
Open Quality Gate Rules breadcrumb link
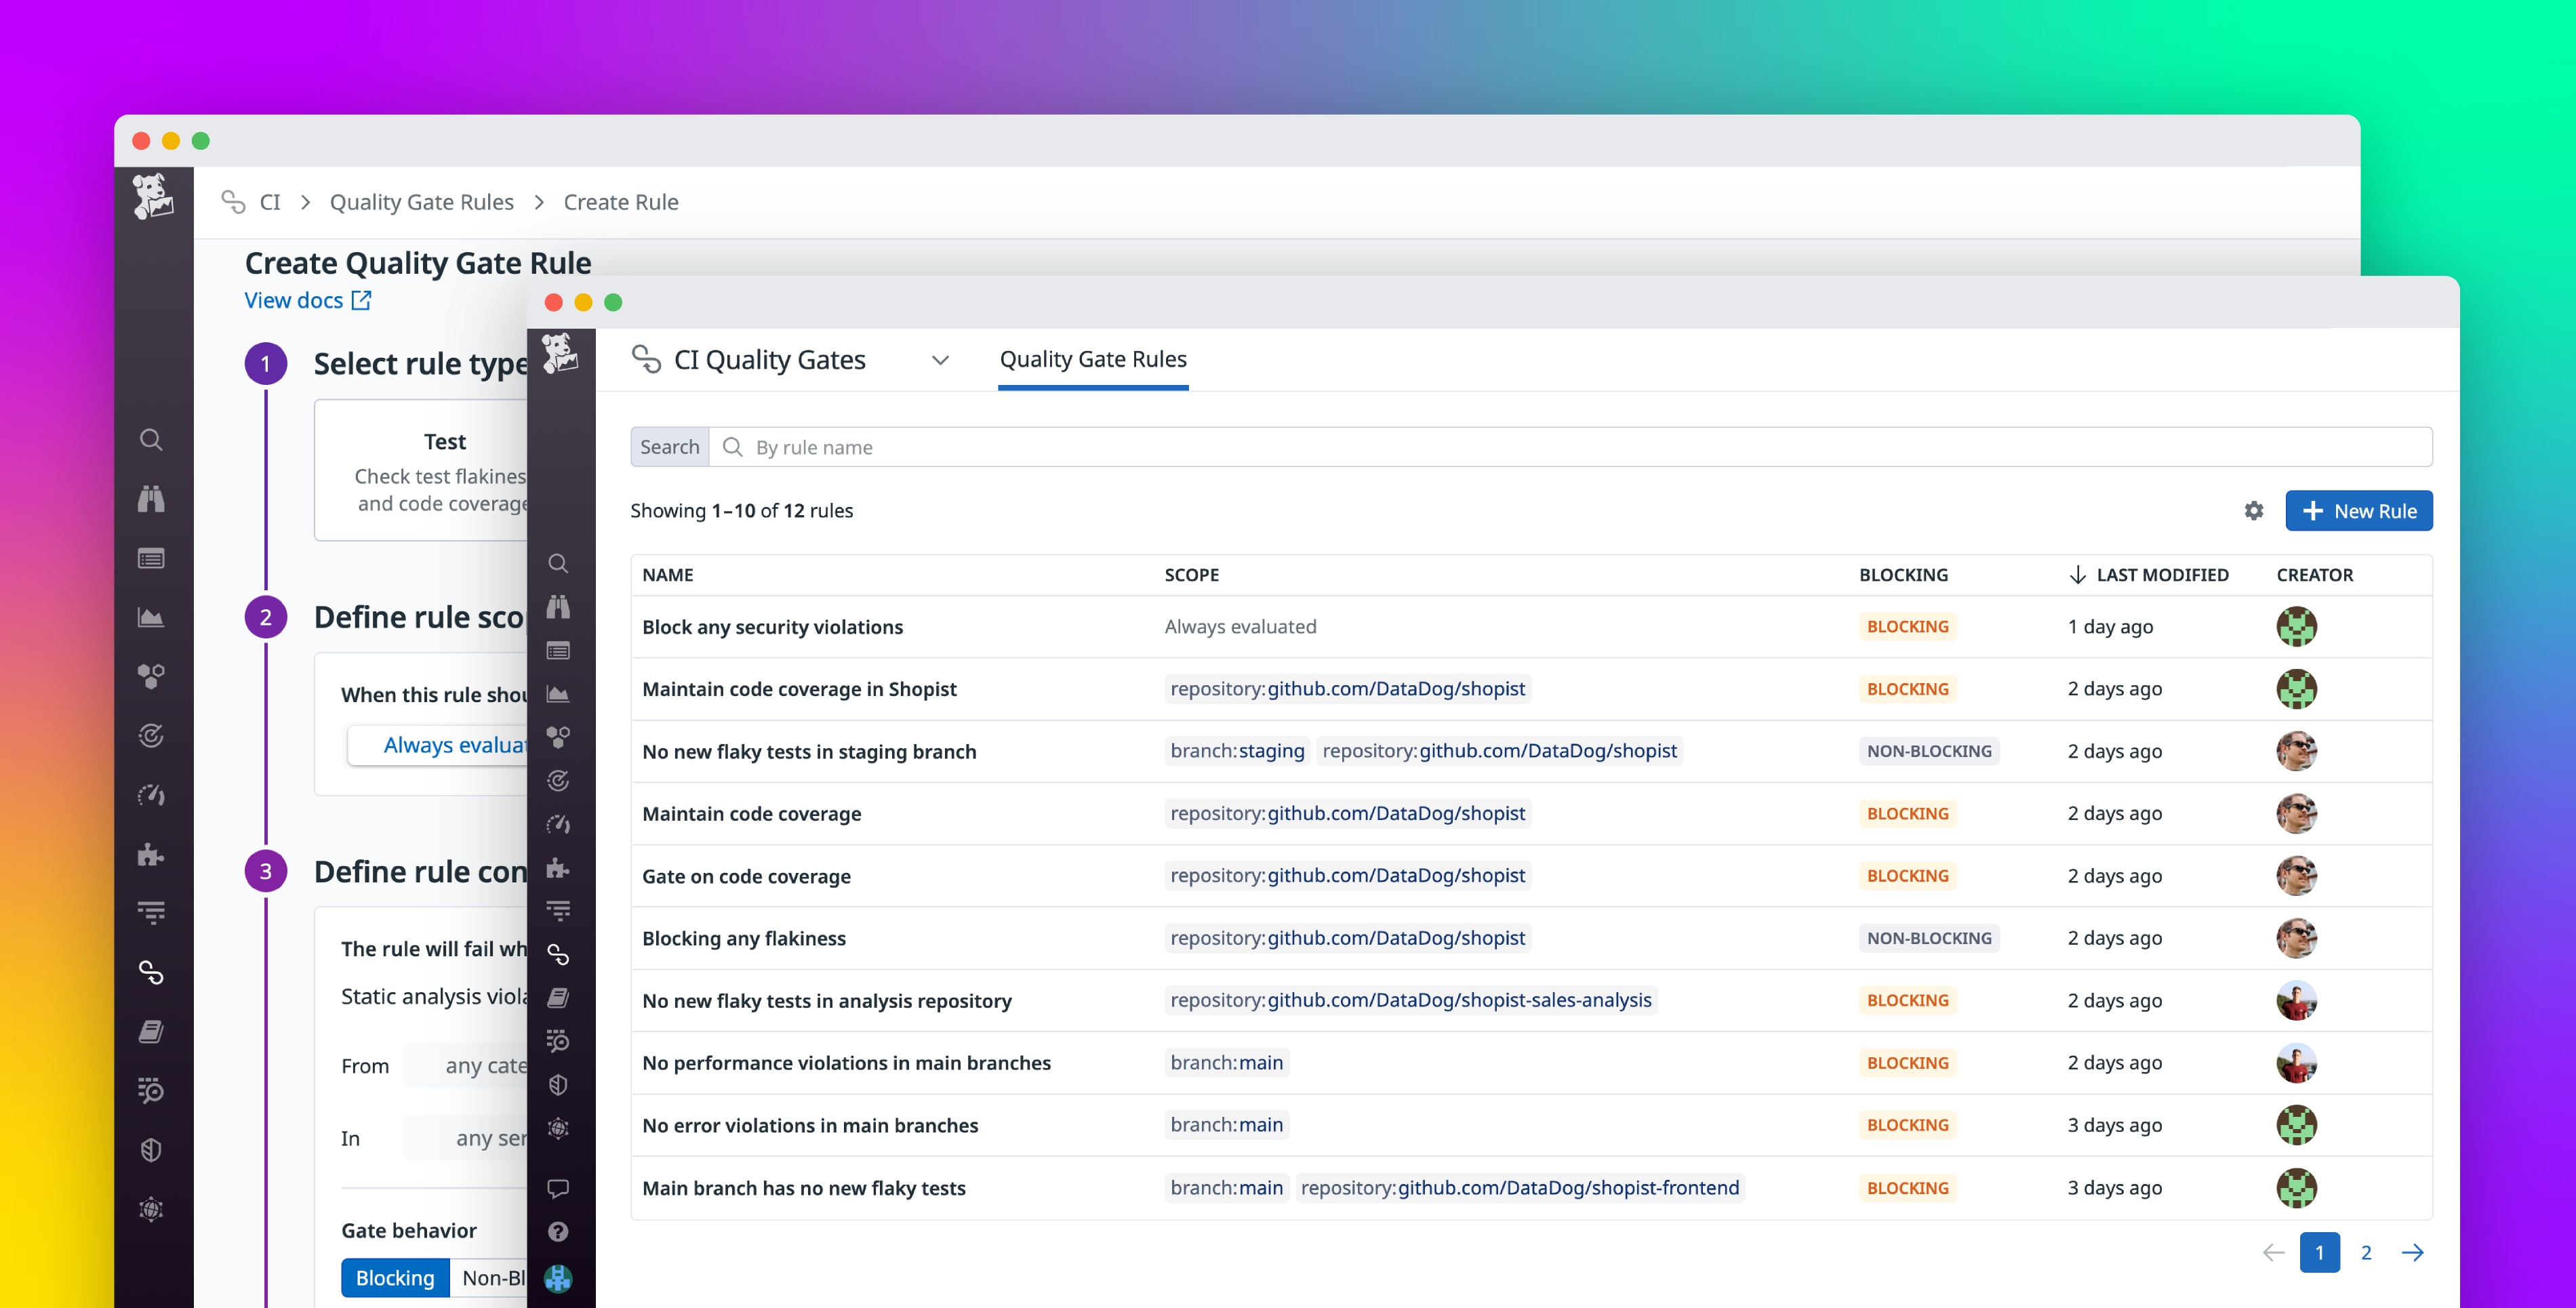click(421, 202)
